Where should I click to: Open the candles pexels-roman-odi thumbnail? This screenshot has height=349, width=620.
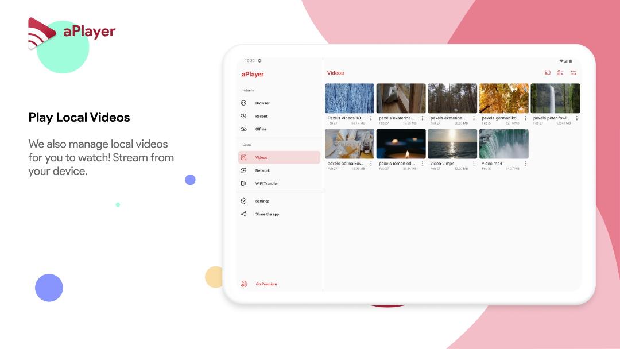401,144
